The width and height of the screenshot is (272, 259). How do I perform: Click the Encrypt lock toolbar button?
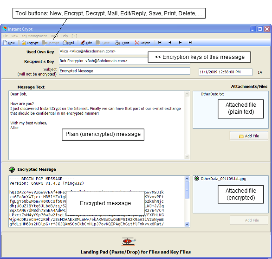click(x=30, y=43)
